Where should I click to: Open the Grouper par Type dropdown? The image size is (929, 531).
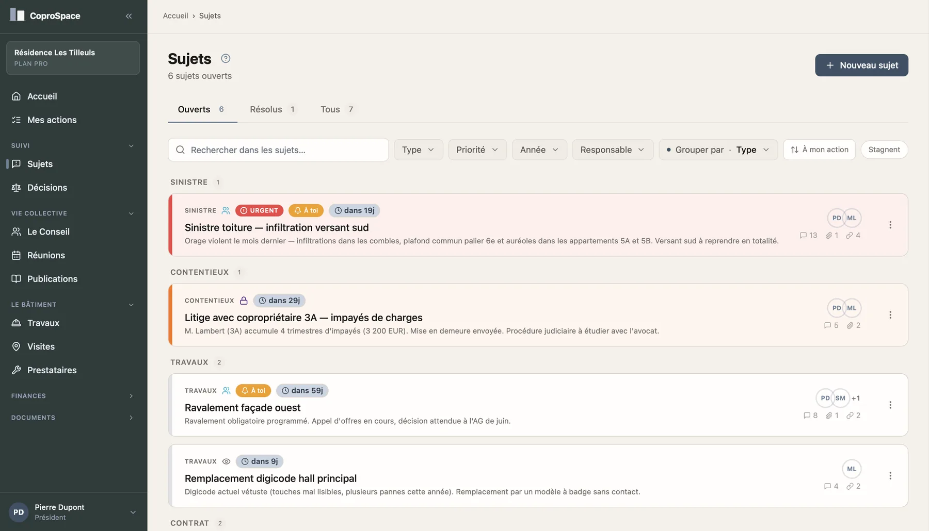tap(718, 150)
